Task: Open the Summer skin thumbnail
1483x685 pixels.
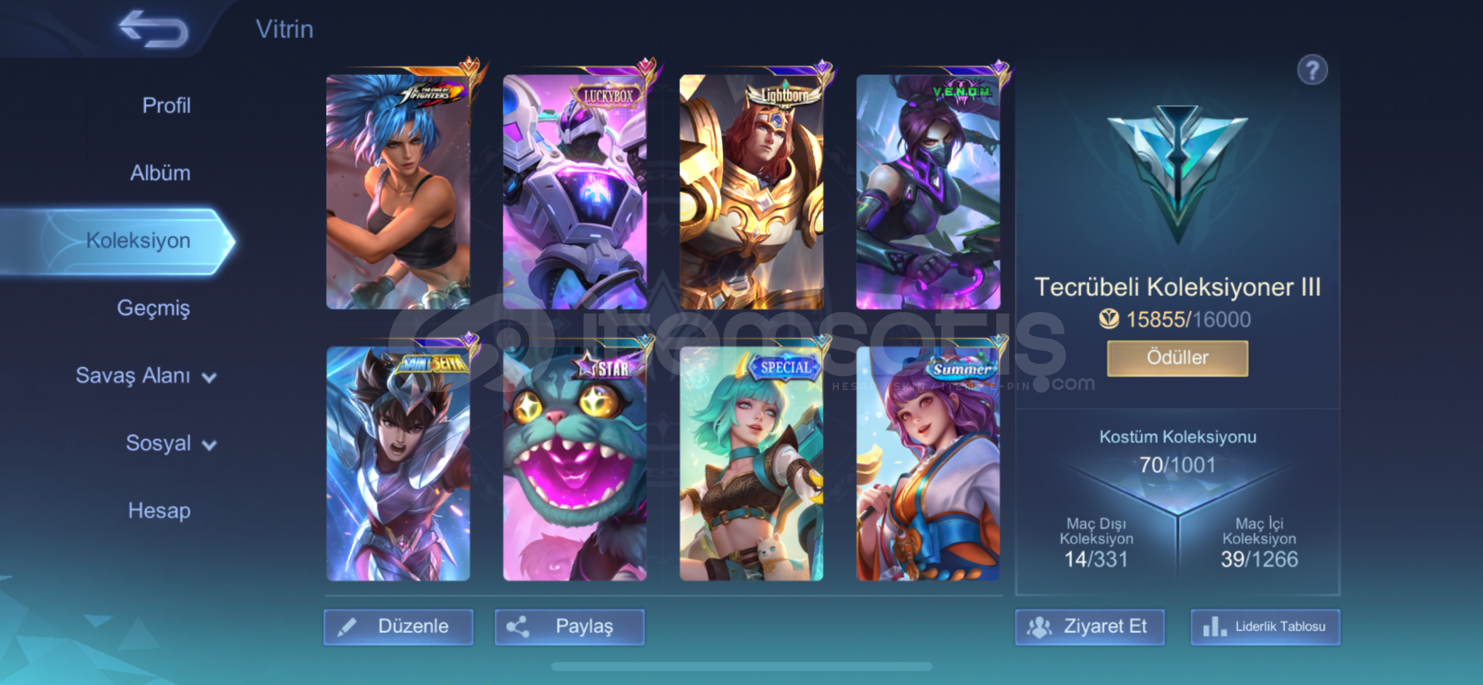Action: pos(928,463)
